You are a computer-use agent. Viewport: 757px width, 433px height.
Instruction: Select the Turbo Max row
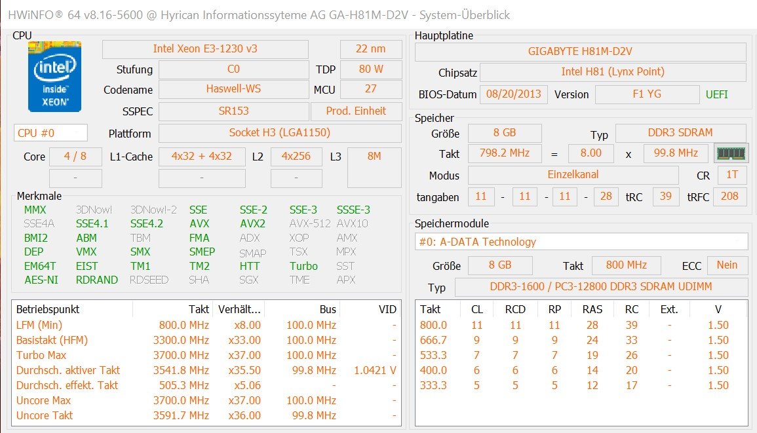[206, 355]
